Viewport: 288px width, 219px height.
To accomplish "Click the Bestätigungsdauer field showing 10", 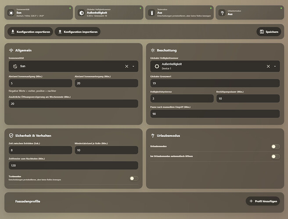I will point(248,99).
